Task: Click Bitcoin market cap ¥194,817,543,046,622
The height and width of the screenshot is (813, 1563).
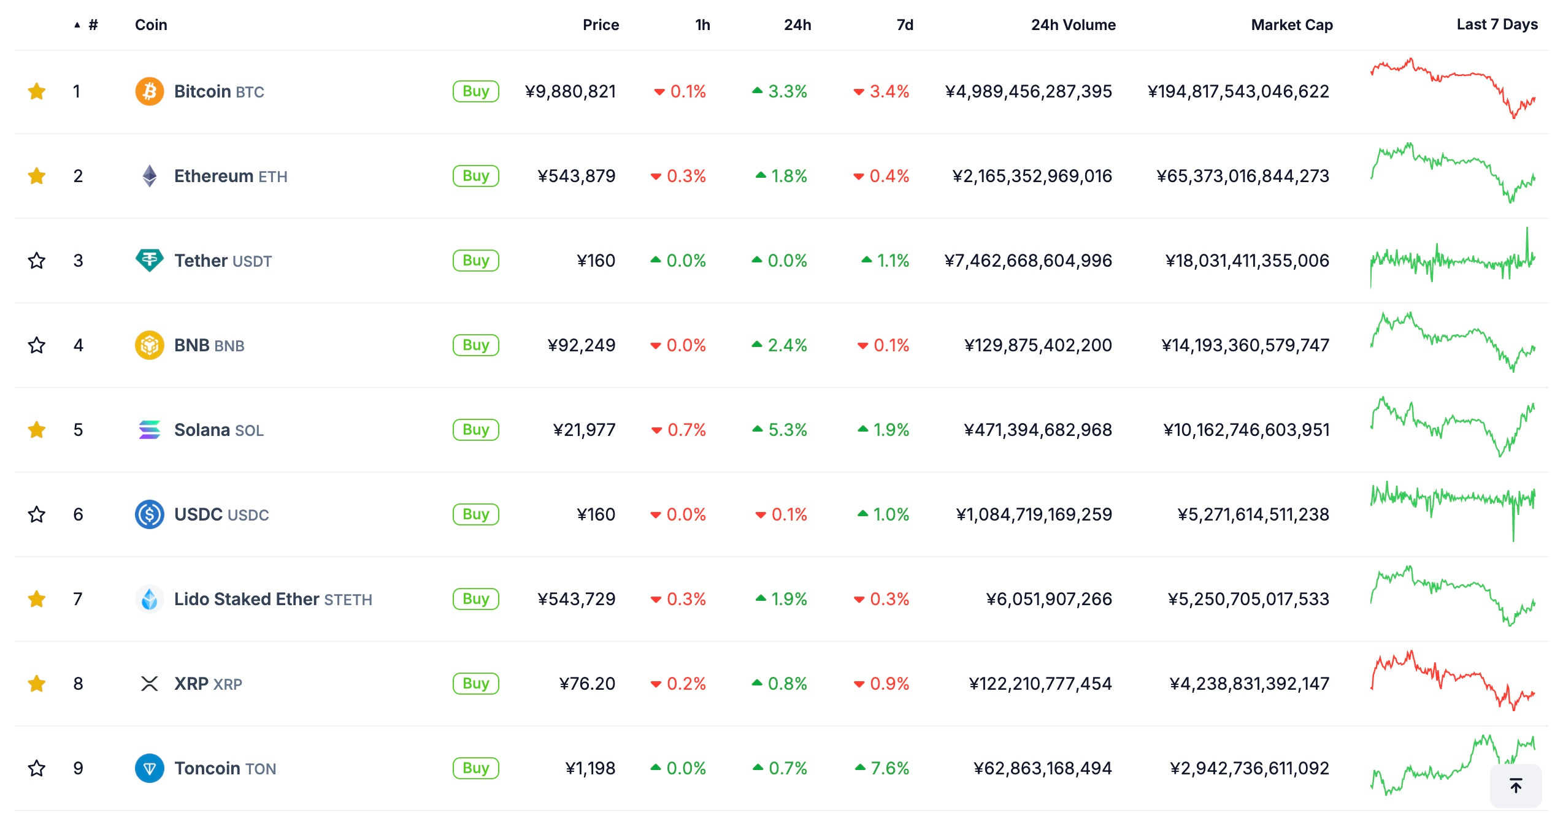Action: [x=1238, y=91]
